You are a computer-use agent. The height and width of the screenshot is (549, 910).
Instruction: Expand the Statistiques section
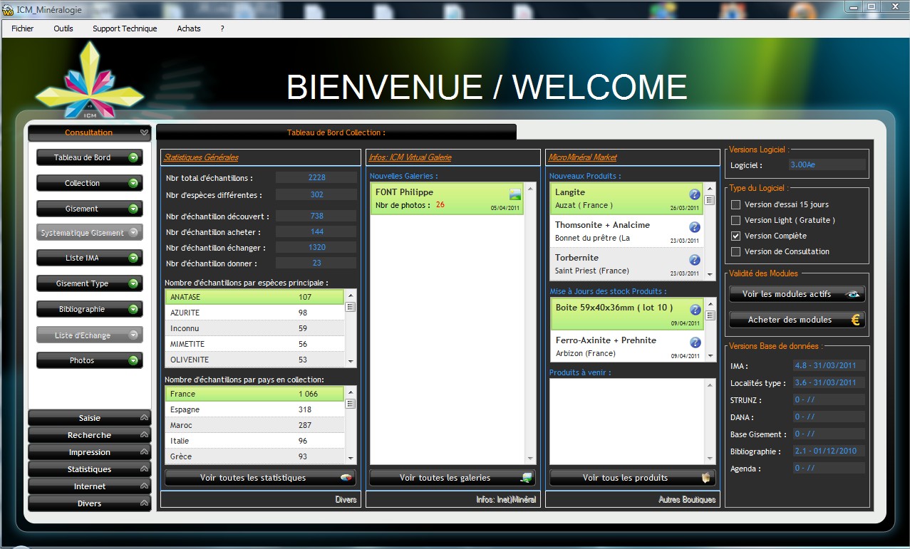pos(89,469)
